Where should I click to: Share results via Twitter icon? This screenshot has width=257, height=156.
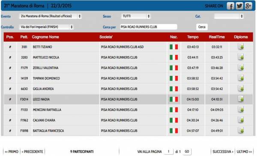[x=239, y=6]
